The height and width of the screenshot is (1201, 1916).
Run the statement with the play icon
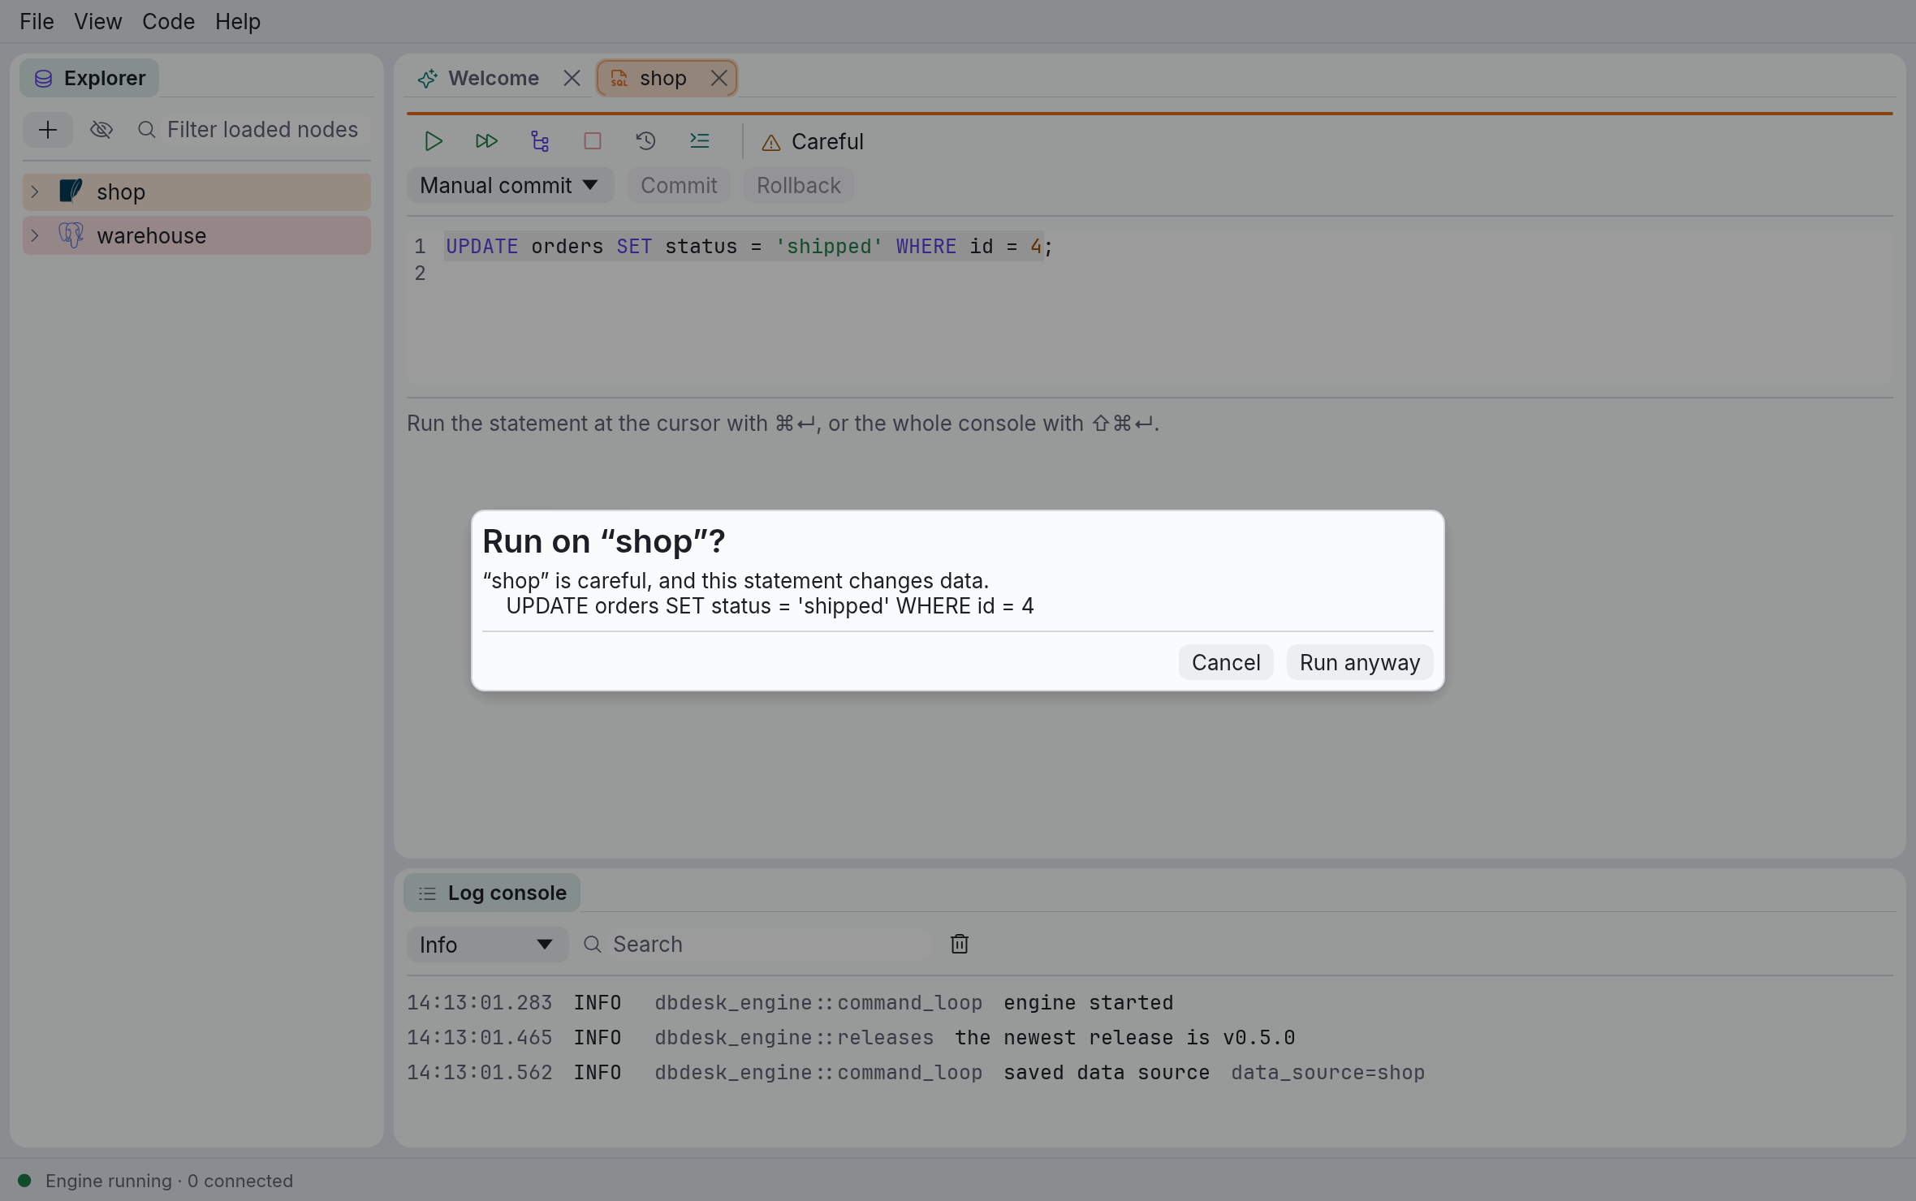coord(434,141)
